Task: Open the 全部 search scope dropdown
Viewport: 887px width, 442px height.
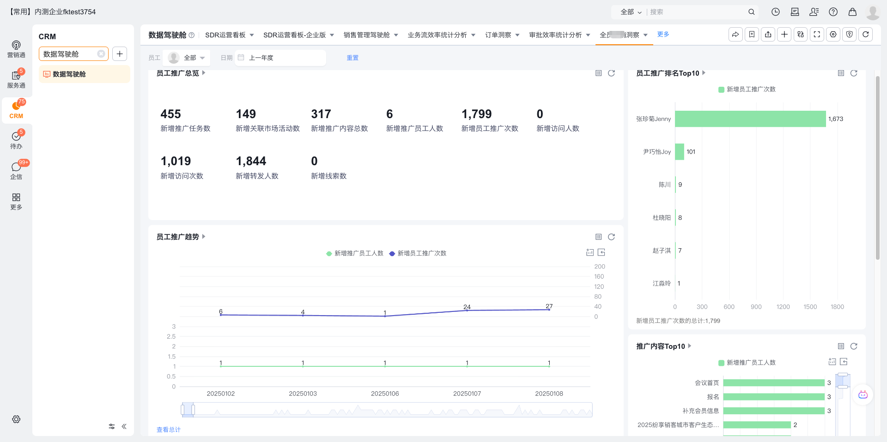Action: coord(631,12)
